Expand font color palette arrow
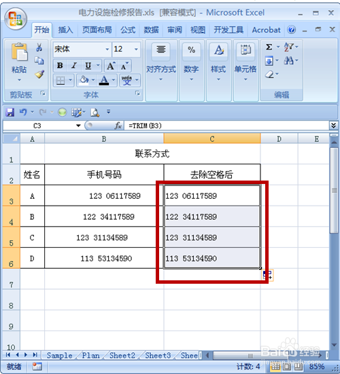This screenshot has width=340, height=374. [x=114, y=80]
